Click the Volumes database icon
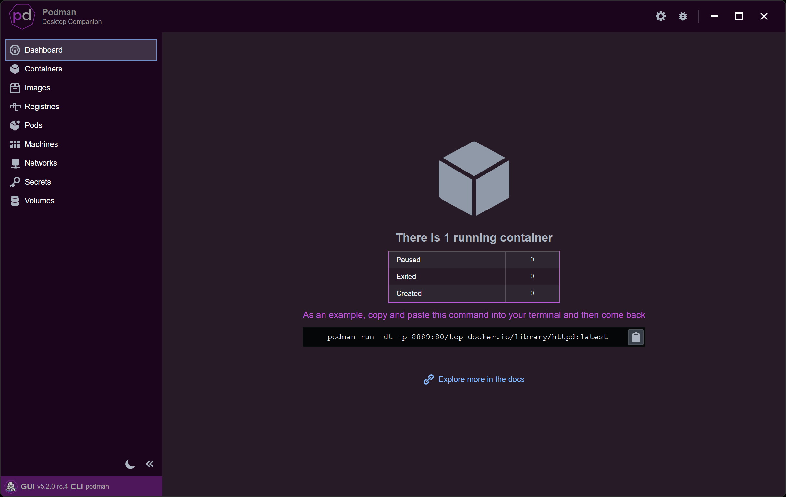Screen dimensions: 786x497 15,201
